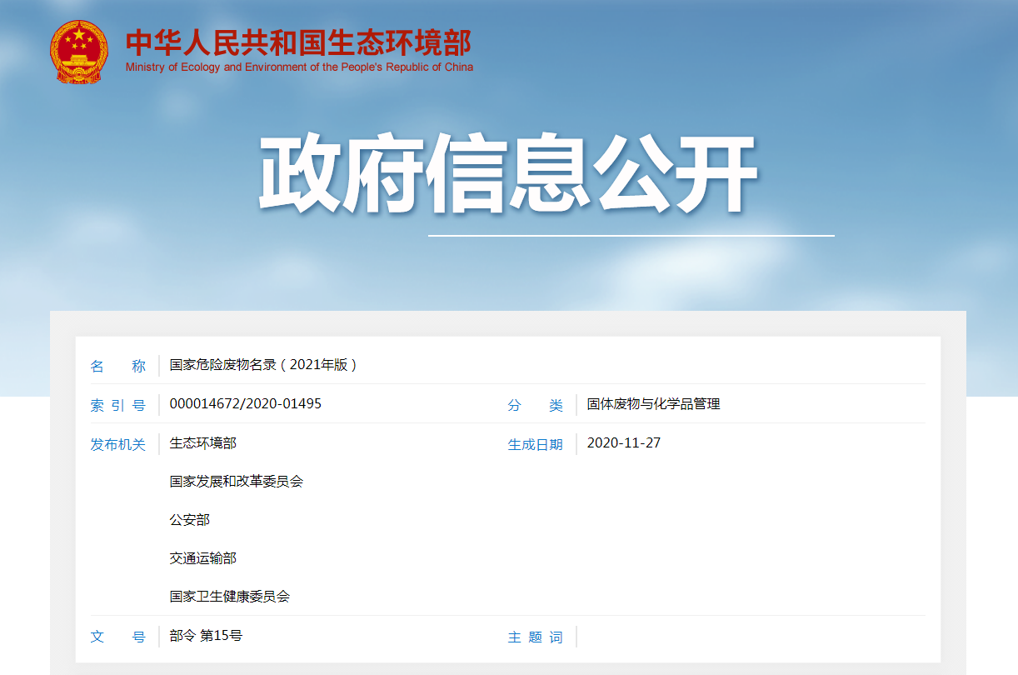Screen dimensions: 1018x675
Task: Click the category value 固体废物与化学品管理
Action: pyautogui.click(x=653, y=404)
